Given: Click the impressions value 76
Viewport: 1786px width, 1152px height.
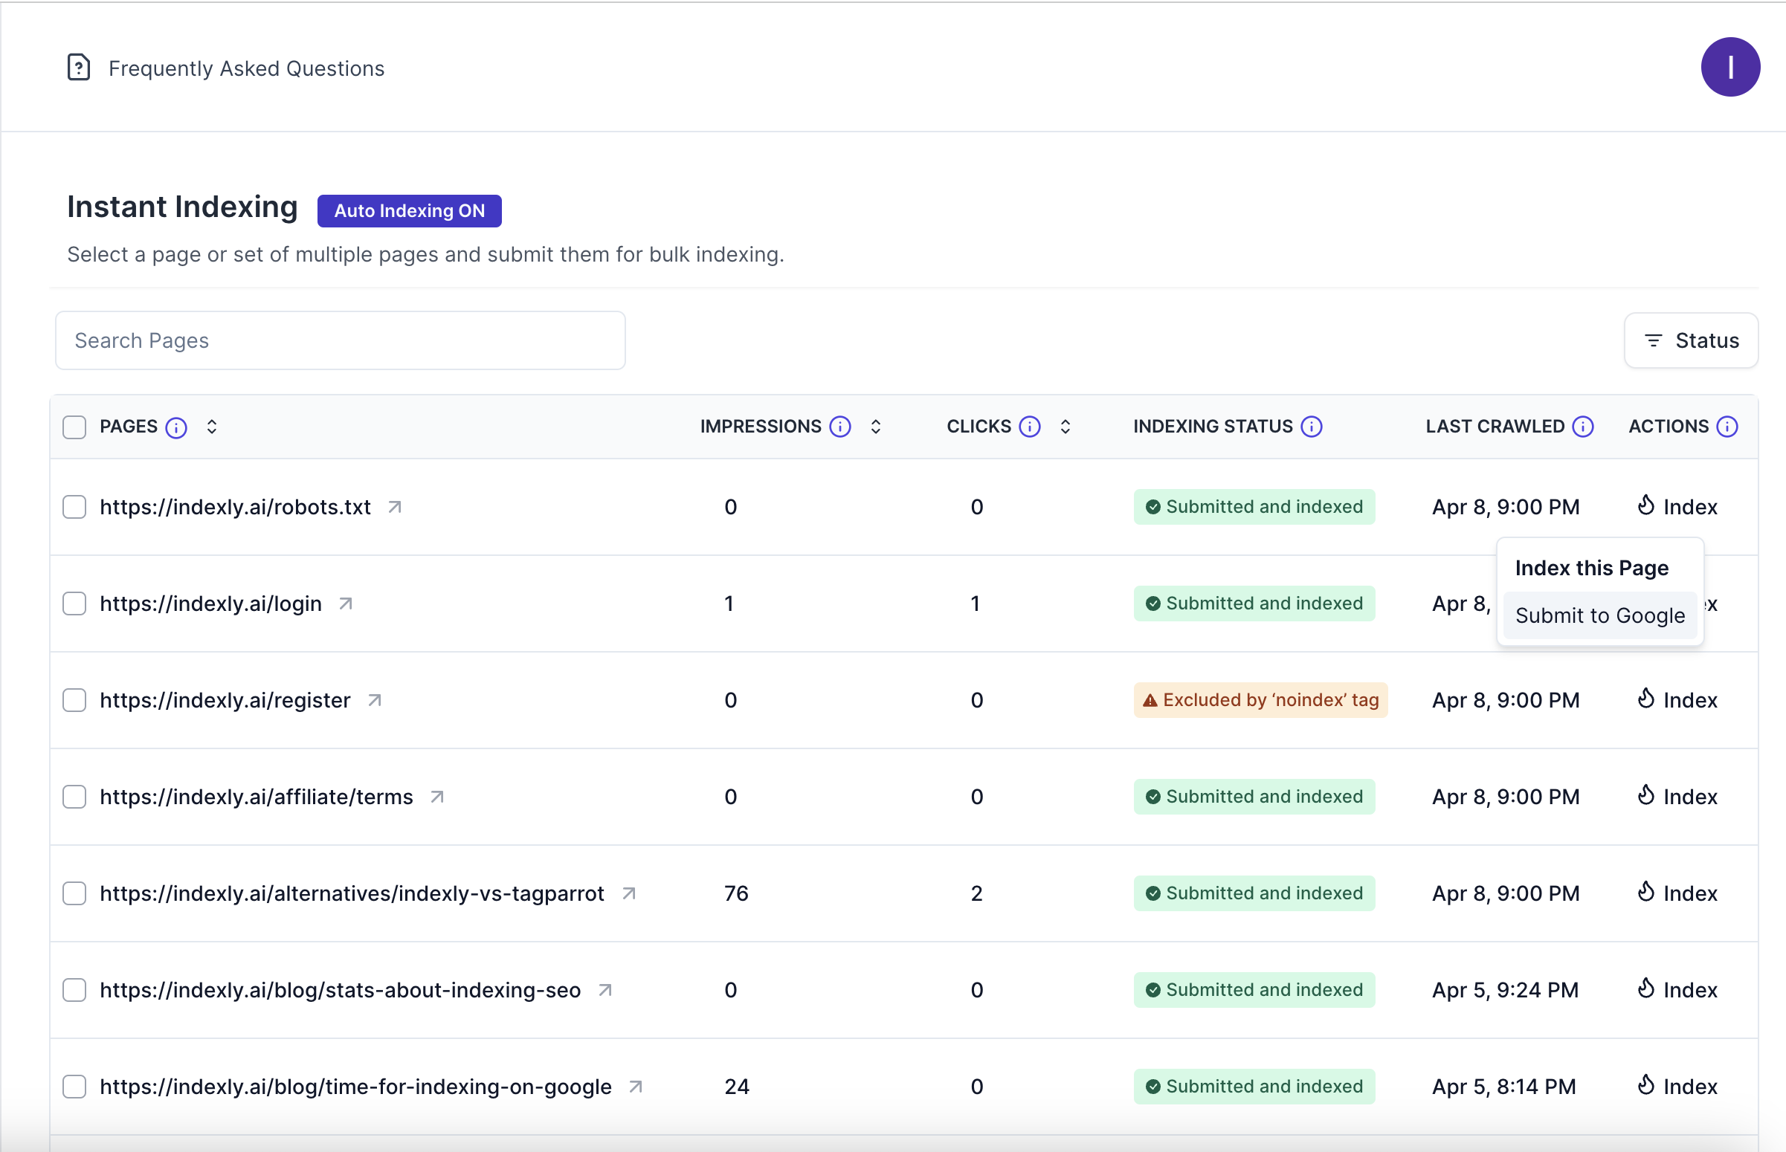Looking at the screenshot, I should pos(736,893).
